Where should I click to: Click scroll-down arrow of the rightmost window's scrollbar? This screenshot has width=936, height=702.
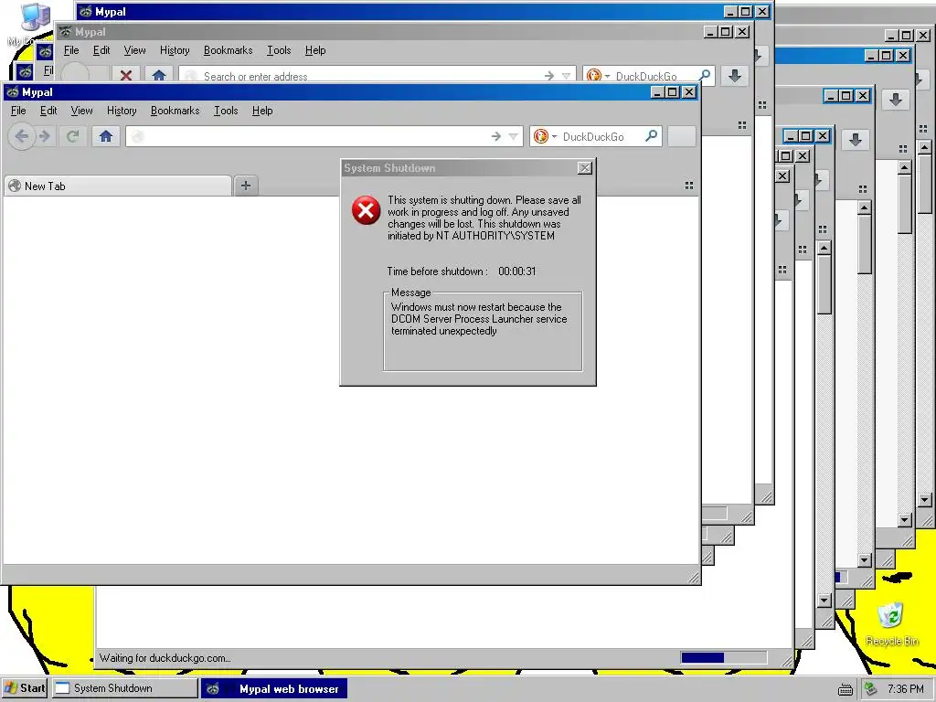click(925, 500)
